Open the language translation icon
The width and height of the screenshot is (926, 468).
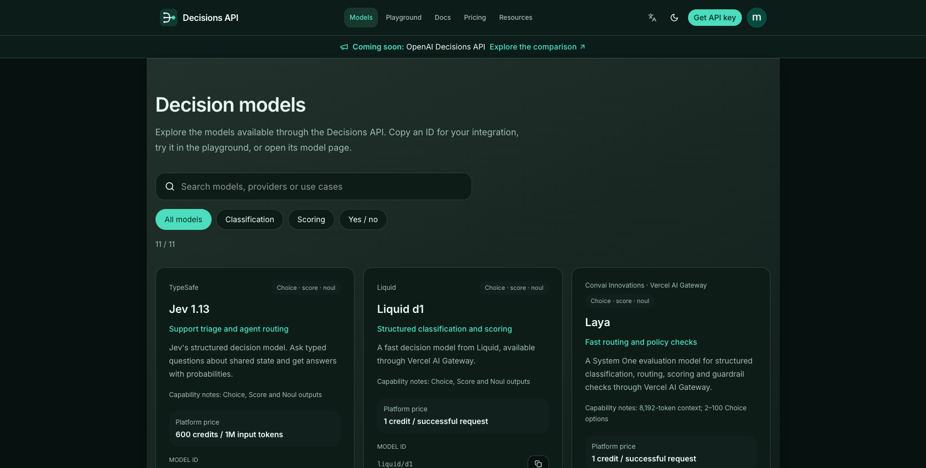tap(652, 18)
